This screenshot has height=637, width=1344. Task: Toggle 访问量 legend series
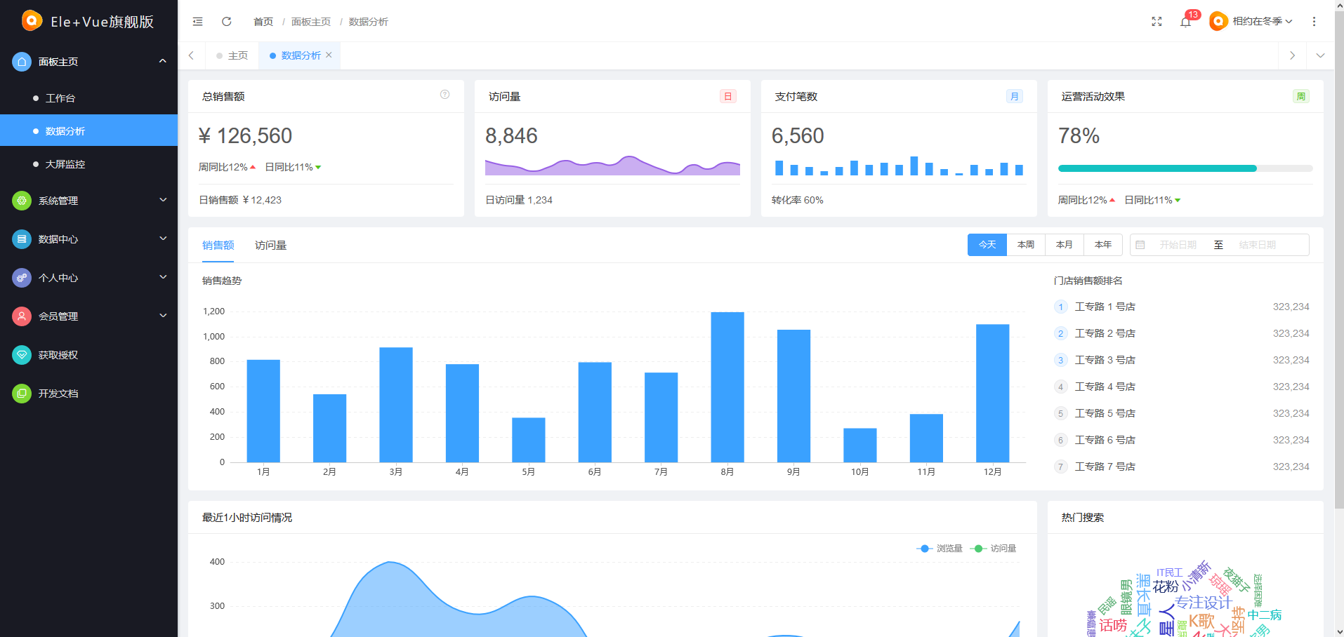[993, 549]
